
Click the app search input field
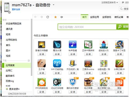click(x=87, y=27)
